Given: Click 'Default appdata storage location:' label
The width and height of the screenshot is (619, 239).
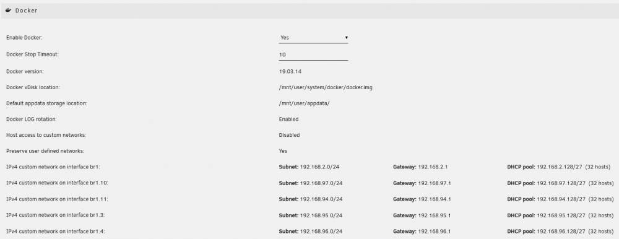Looking at the screenshot, I should (46, 103).
